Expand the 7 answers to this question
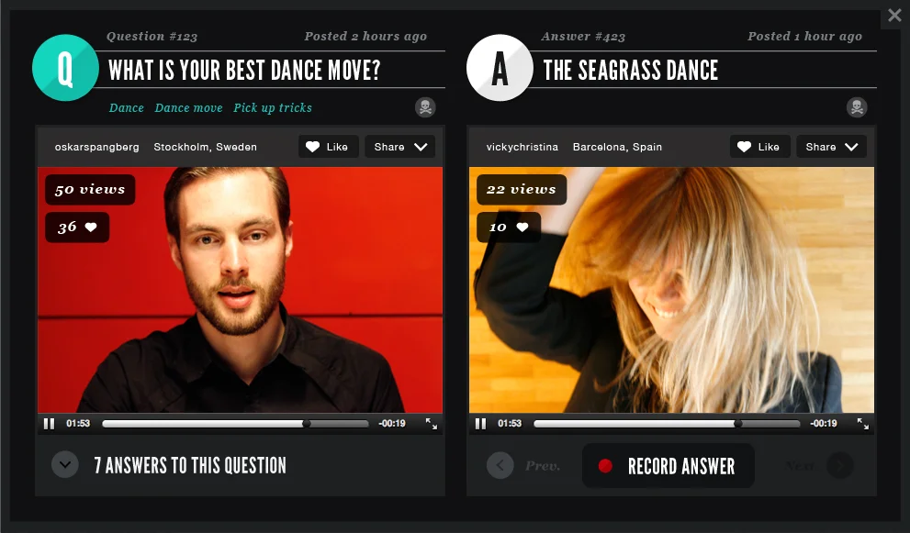 (65, 464)
